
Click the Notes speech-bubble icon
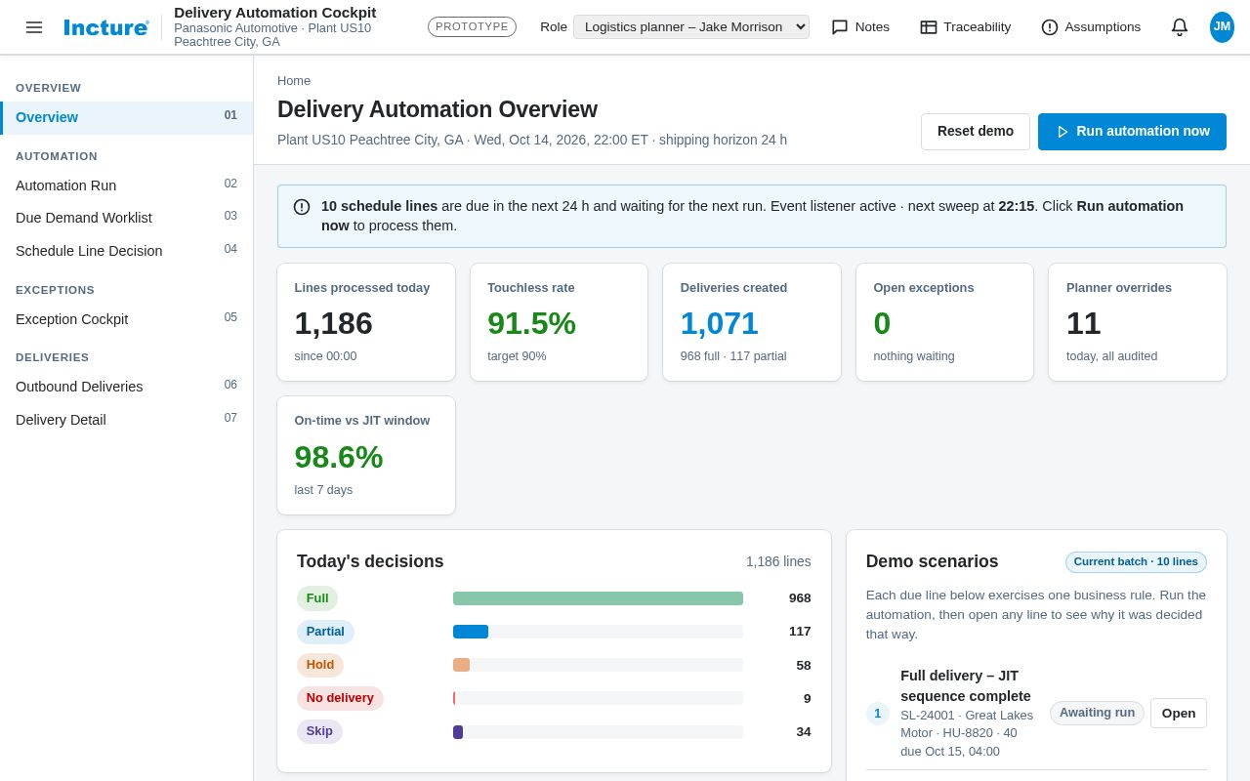click(x=840, y=27)
